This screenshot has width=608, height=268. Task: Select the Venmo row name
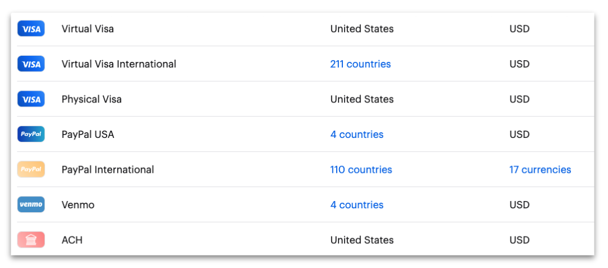point(78,205)
